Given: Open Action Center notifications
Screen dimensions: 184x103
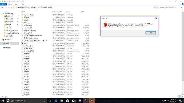Looking at the screenshot, I should 181,101.
